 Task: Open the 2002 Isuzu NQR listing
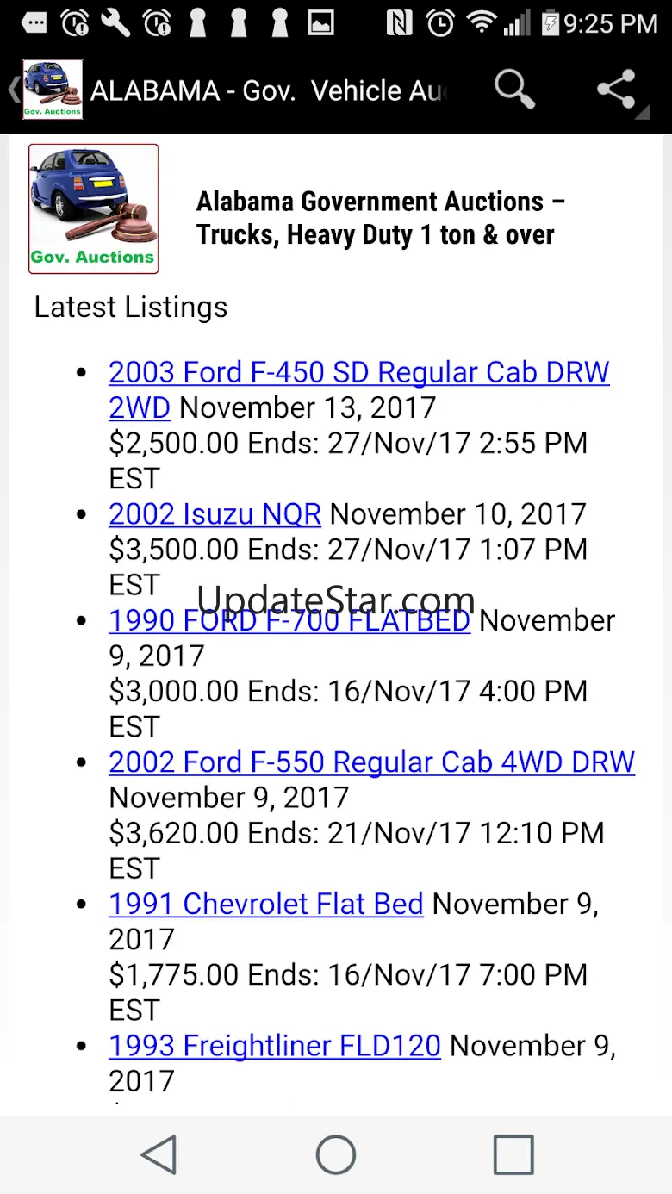[x=215, y=514]
